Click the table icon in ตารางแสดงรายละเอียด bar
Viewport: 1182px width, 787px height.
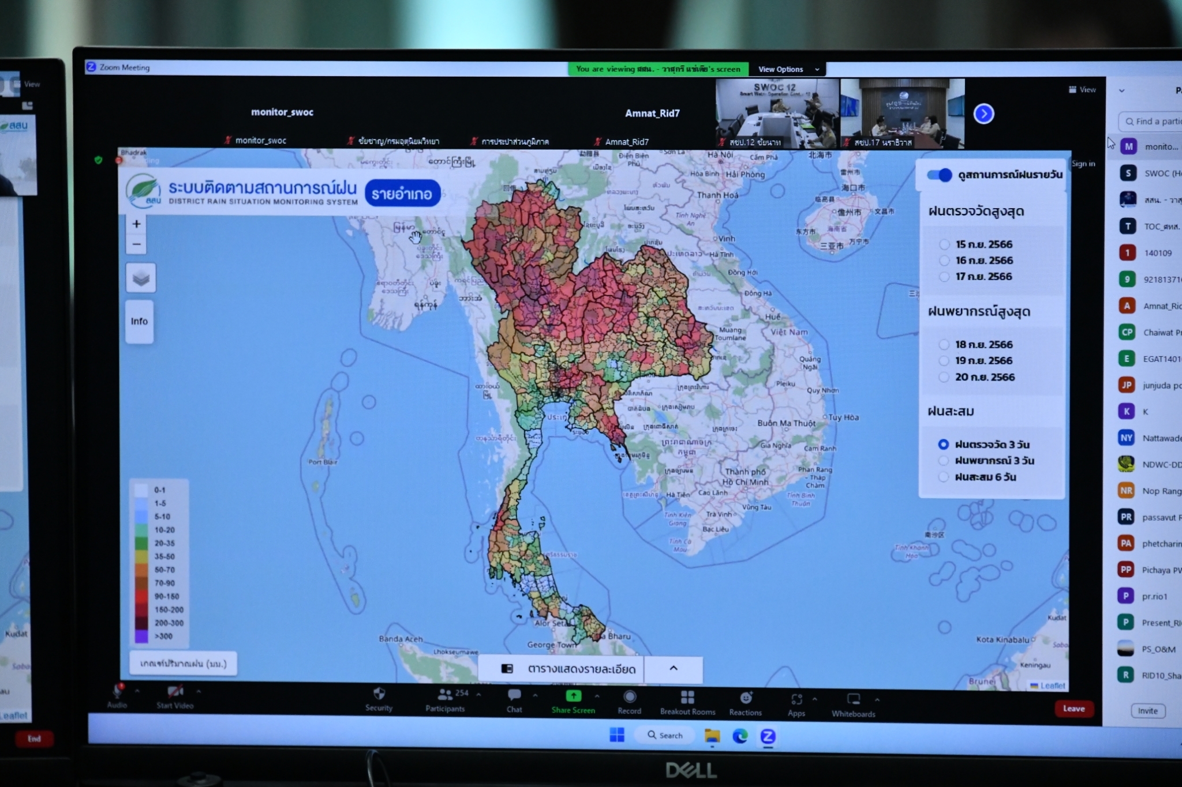point(507,668)
